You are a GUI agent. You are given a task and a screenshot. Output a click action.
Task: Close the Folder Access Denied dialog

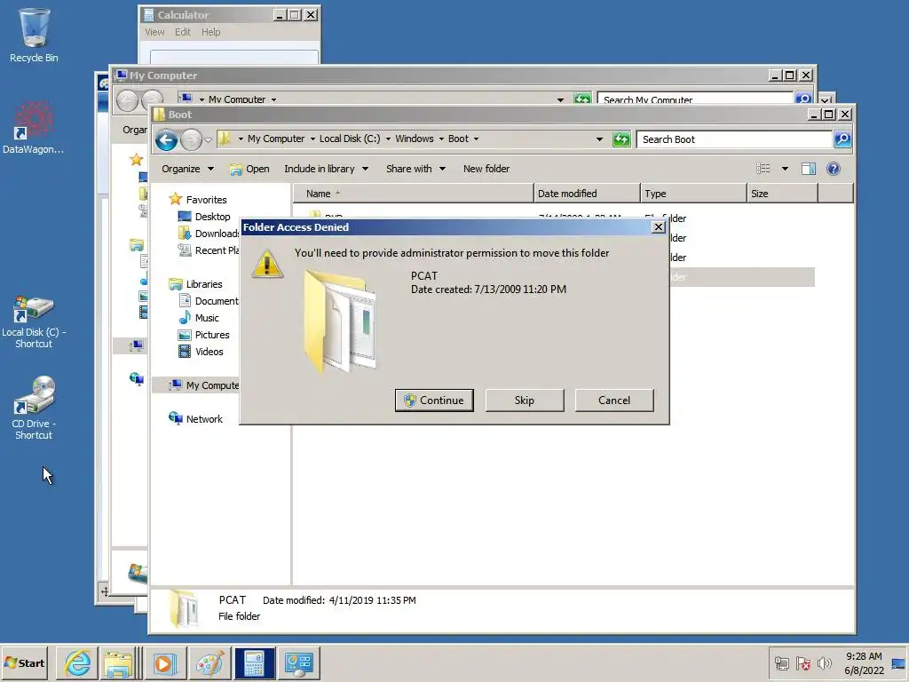pos(659,227)
